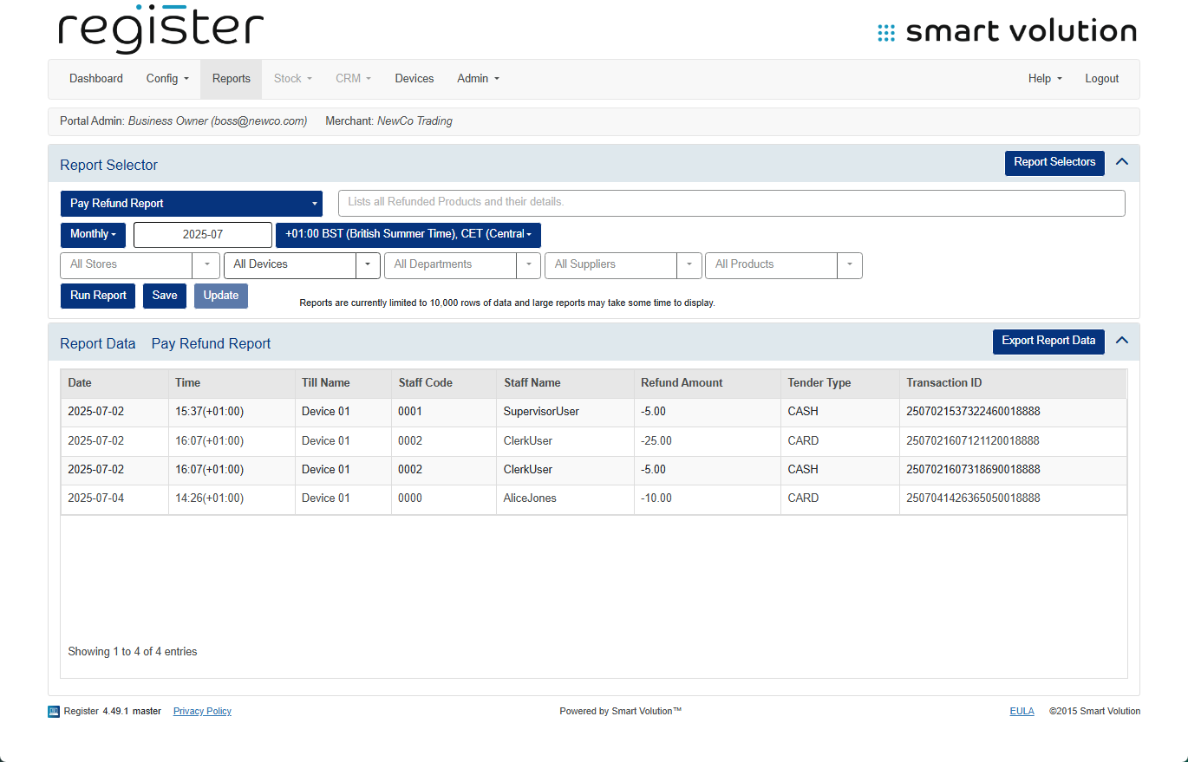Viewport: 1188px width, 762px height.
Task: Click the Merchant NewCo Trading text
Action: (388, 121)
